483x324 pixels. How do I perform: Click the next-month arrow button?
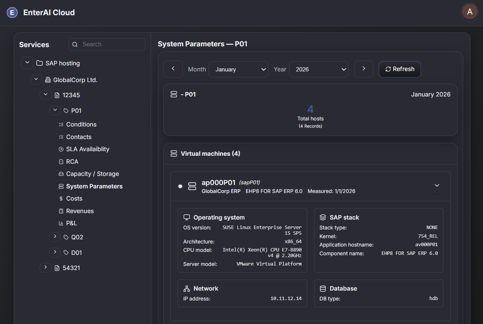(x=364, y=69)
